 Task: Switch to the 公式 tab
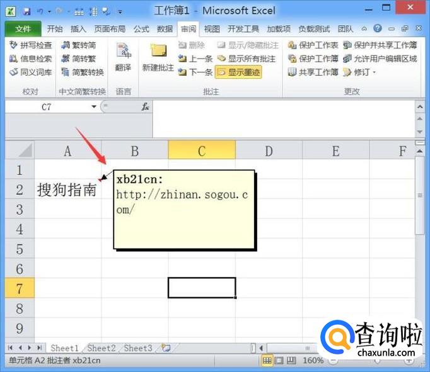pos(141,29)
